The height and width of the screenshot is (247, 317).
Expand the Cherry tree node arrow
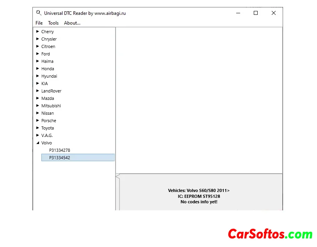pos(37,32)
